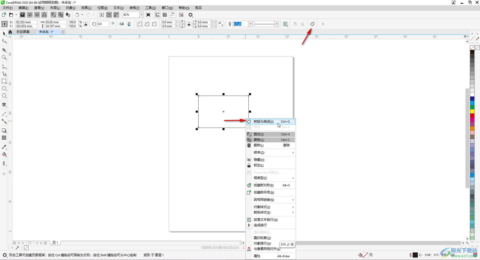Choose 锁定 in the context menu
480x260 pixels.
point(271,165)
